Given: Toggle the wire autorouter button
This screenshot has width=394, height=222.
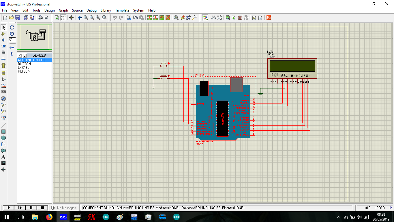Looking at the screenshot, I should 205,18.
